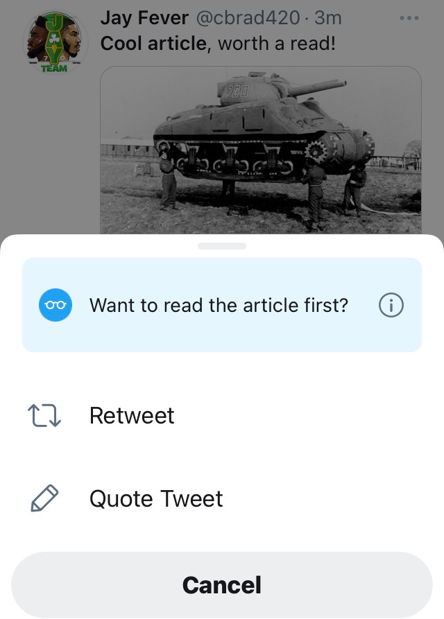
Task: Tap the 'Quote Tweet' text label
Action: pyautogui.click(x=156, y=498)
